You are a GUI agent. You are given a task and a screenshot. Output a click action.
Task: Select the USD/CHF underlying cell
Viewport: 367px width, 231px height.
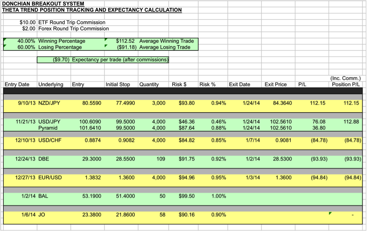point(50,140)
